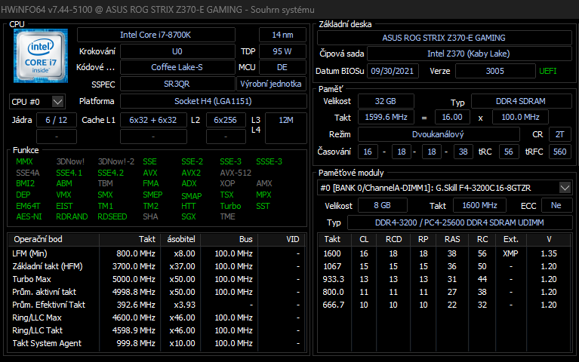
Task: Click the Operační bod column header
Action: tap(38, 239)
